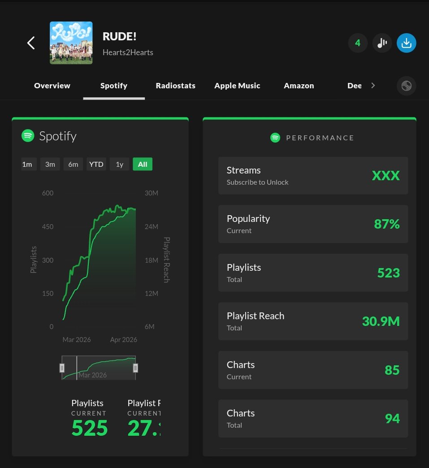The width and height of the screenshot is (429, 468).
Task: Open the Playlist Reach Total card
Action: click(313, 321)
